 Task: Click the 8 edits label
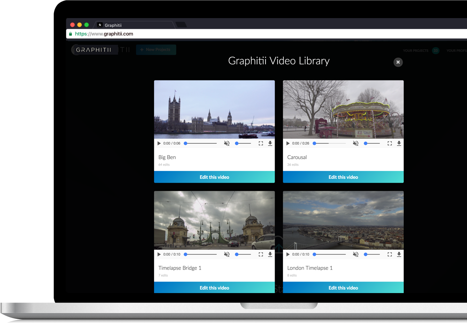pos(292,275)
